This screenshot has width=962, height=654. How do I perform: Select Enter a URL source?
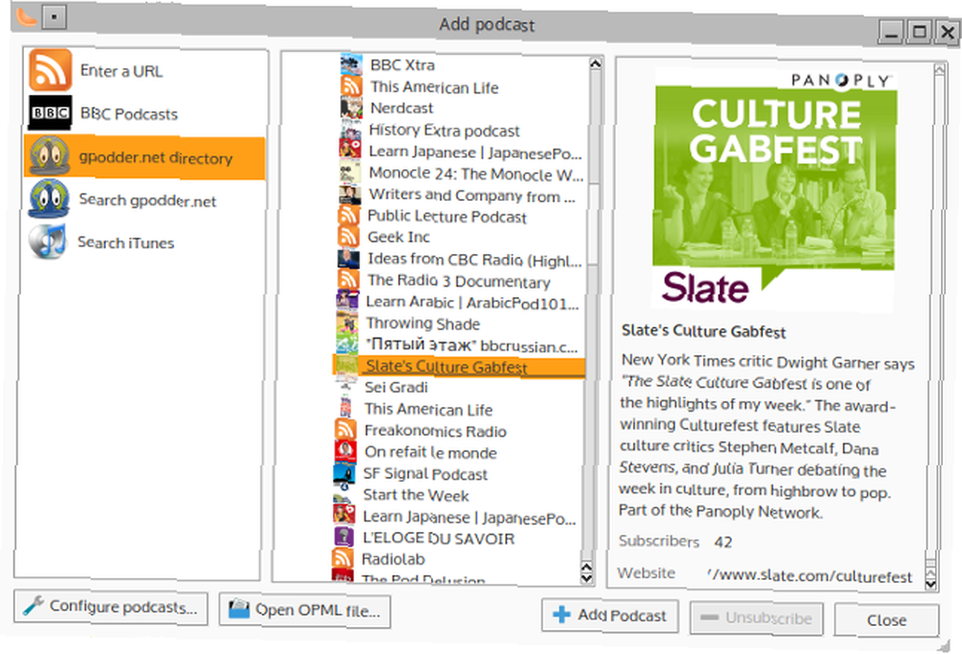tap(145, 70)
